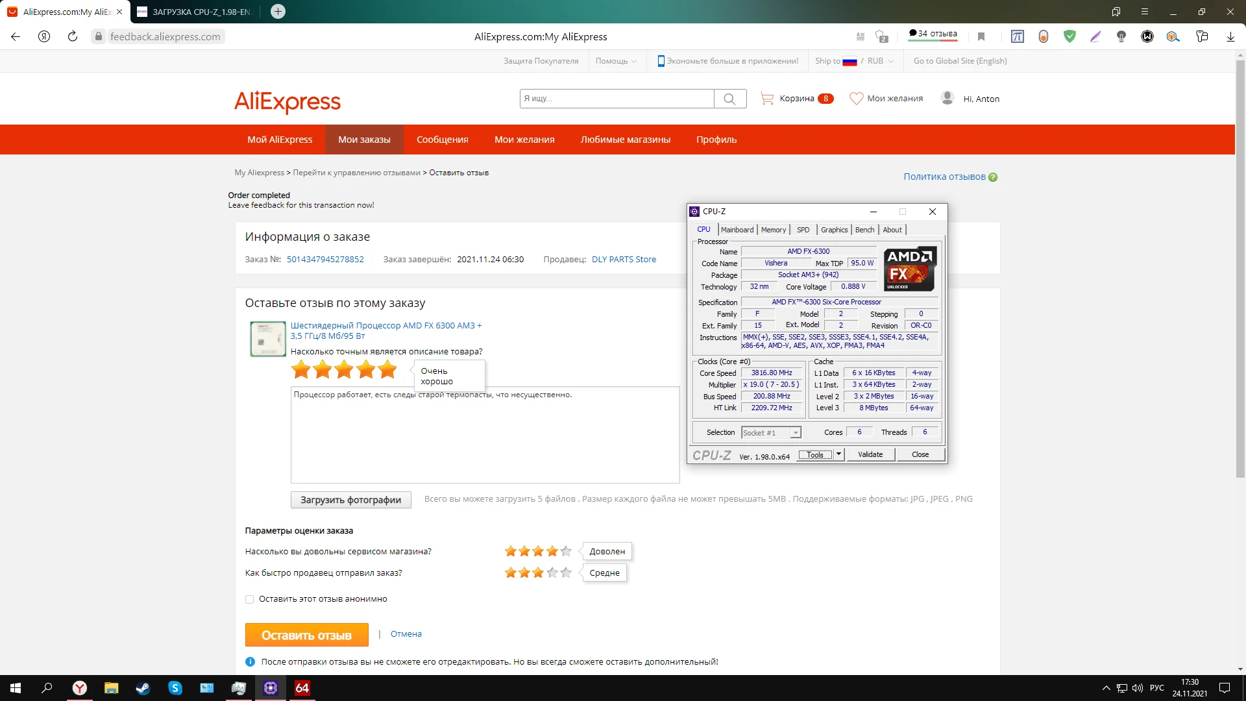Click the product thumbnail image

[268, 339]
